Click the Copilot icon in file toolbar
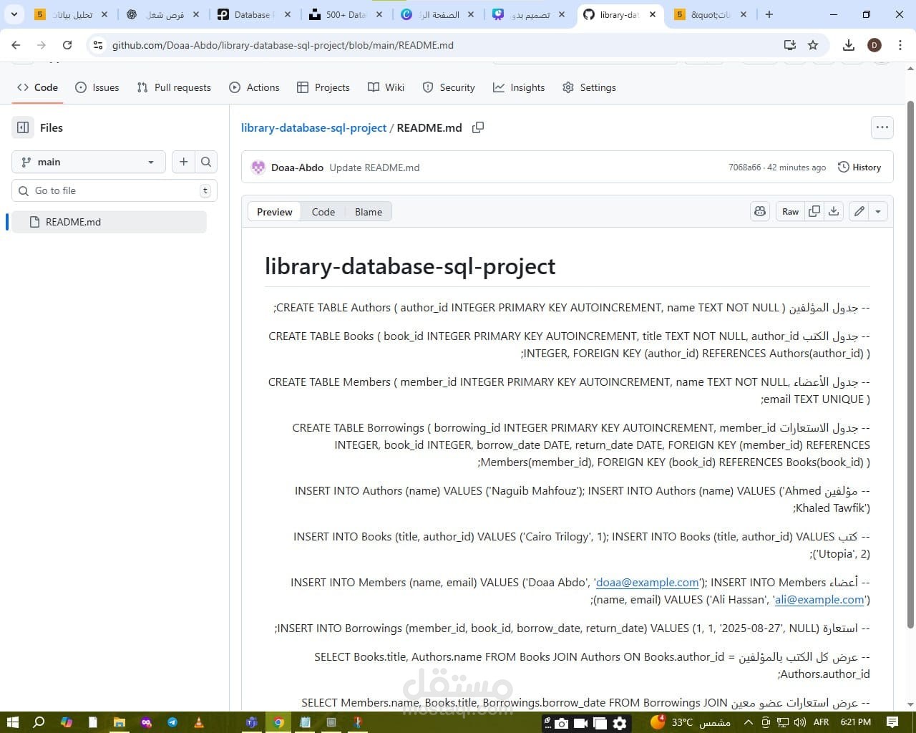 pyautogui.click(x=760, y=211)
